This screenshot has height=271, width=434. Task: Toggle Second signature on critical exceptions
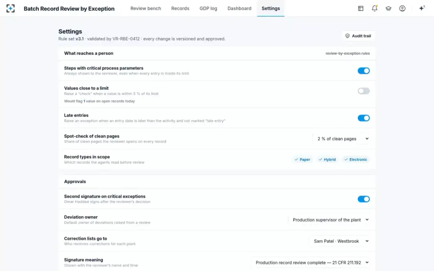(364, 199)
